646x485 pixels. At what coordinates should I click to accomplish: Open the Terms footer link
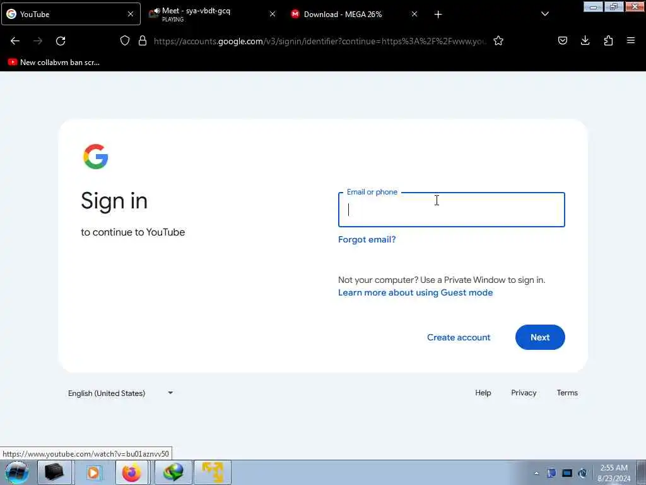click(567, 393)
